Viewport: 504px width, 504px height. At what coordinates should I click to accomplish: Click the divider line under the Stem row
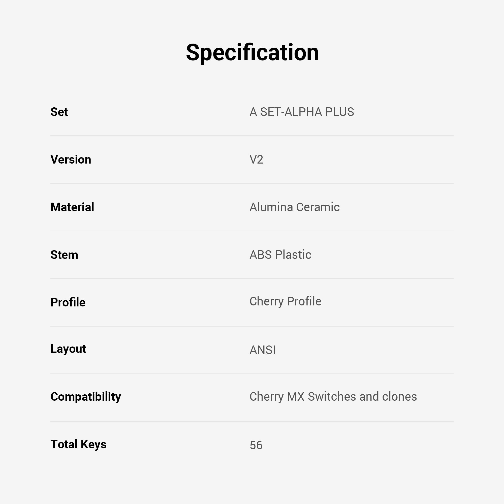[252, 279]
